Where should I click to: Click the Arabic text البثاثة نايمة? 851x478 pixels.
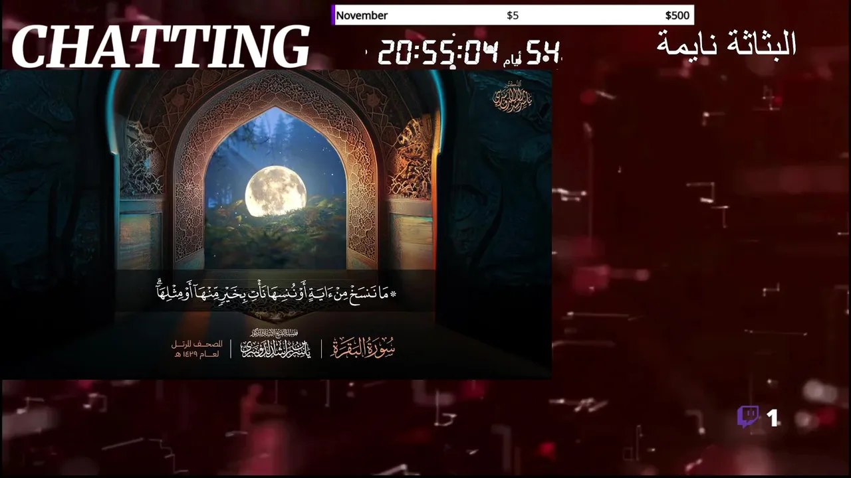[726, 44]
